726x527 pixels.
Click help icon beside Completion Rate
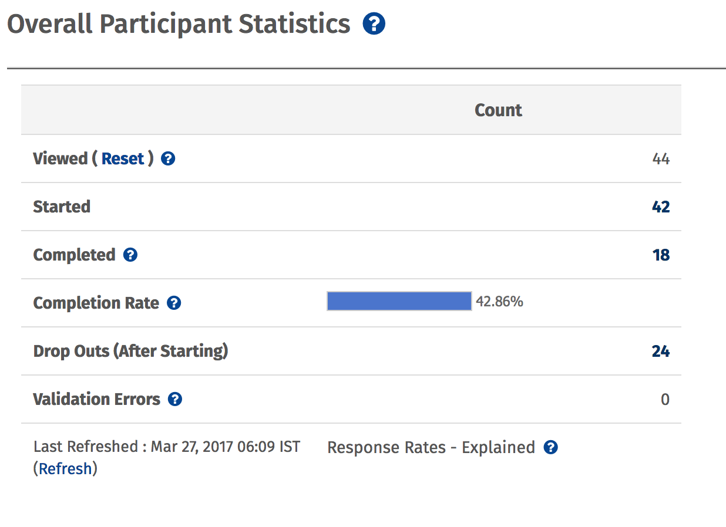pos(174,303)
